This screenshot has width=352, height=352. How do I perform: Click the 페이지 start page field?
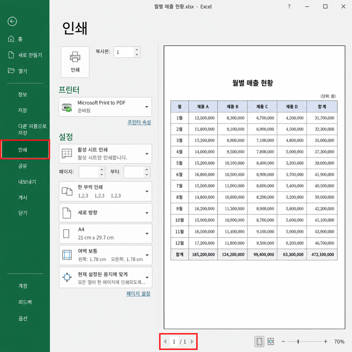coord(89,172)
